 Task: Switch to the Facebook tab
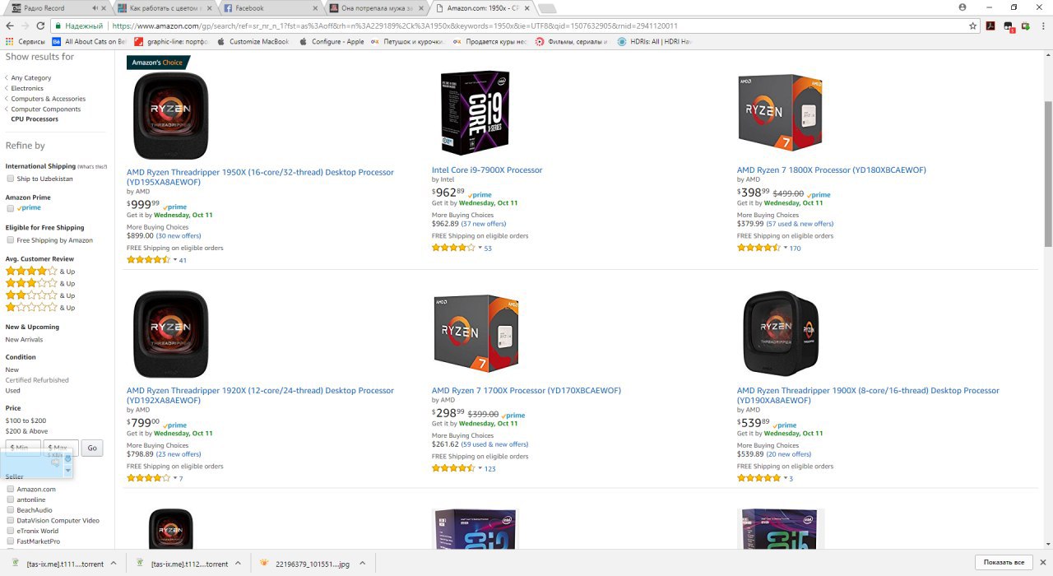coord(270,8)
